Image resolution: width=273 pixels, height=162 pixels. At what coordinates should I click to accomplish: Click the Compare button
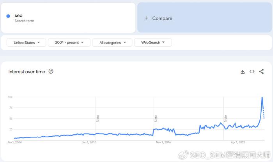click(162, 18)
